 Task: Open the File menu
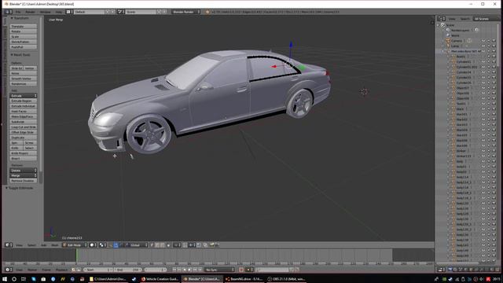tap(18, 12)
